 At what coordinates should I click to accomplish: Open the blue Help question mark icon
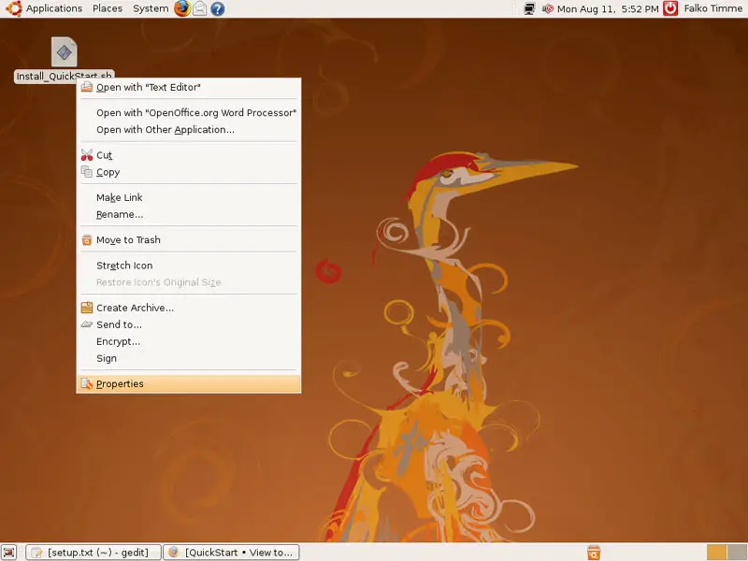[218, 8]
